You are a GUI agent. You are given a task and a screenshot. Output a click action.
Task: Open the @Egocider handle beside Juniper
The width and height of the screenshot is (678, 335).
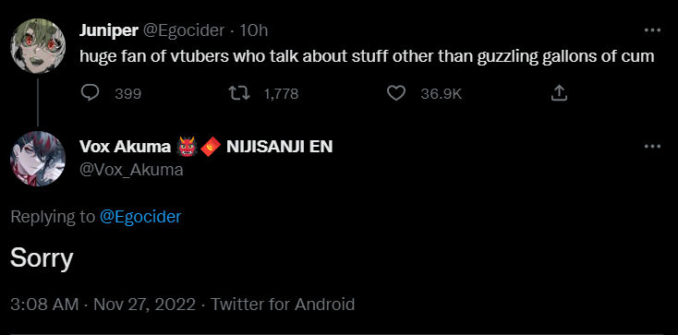pyautogui.click(x=184, y=30)
